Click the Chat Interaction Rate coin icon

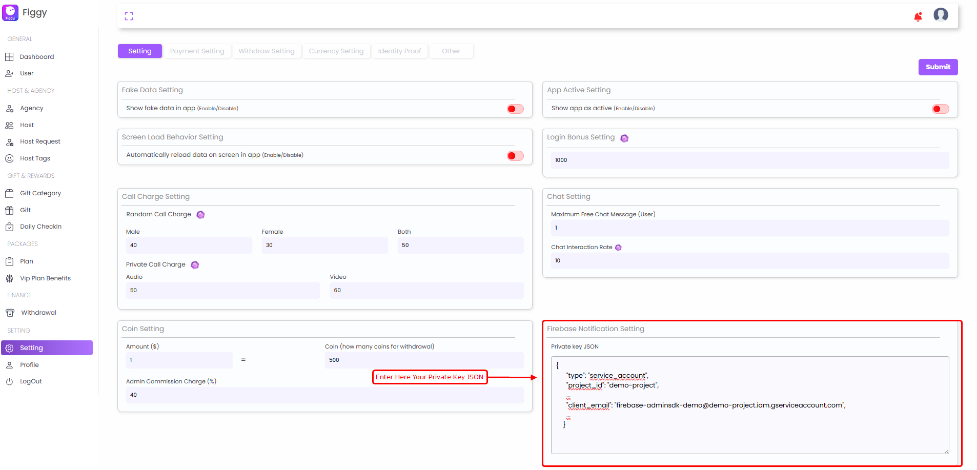pos(618,248)
